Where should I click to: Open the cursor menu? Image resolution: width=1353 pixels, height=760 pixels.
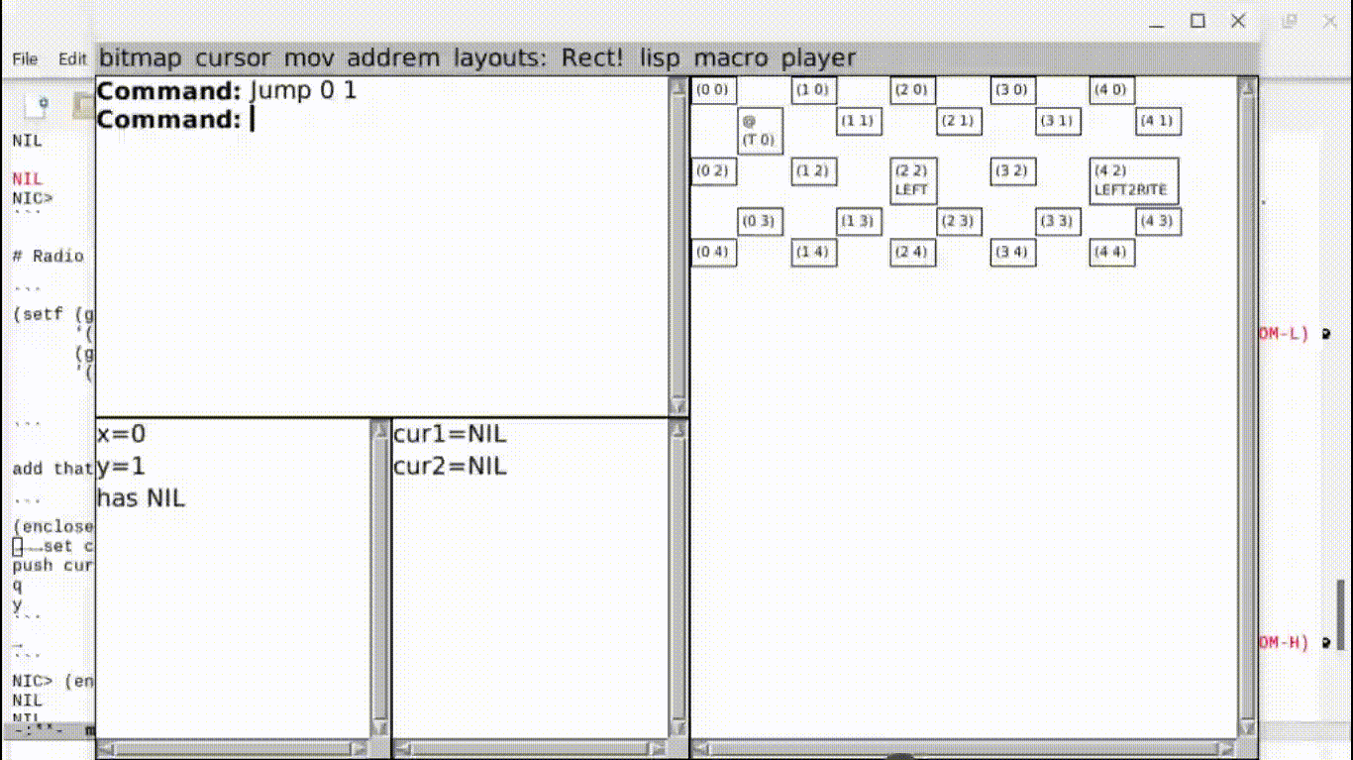[233, 57]
